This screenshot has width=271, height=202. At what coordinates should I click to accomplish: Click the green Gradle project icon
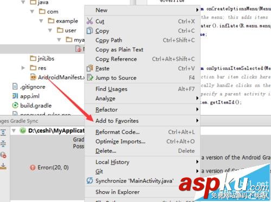(23, 131)
